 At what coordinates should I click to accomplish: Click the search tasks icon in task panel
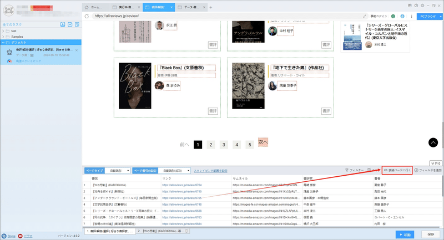tap(77, 24)
